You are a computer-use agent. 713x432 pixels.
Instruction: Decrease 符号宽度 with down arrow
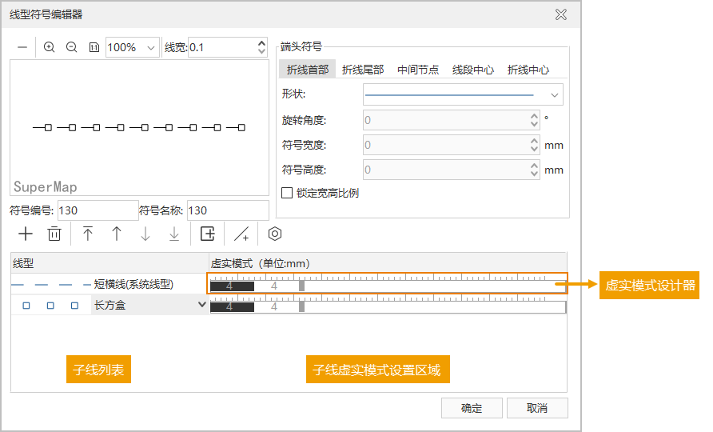click(x=534, y=150)
